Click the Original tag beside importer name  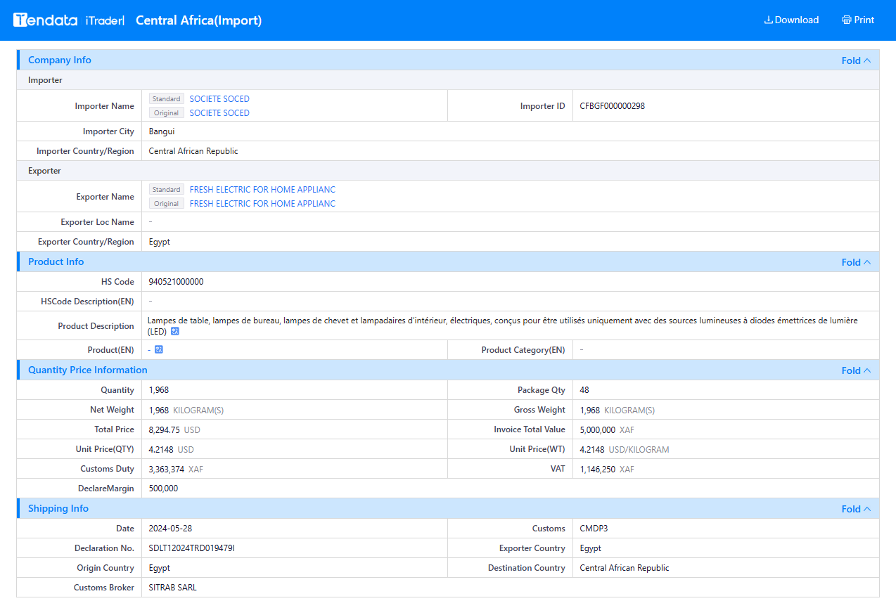click(x=167, y=113)
